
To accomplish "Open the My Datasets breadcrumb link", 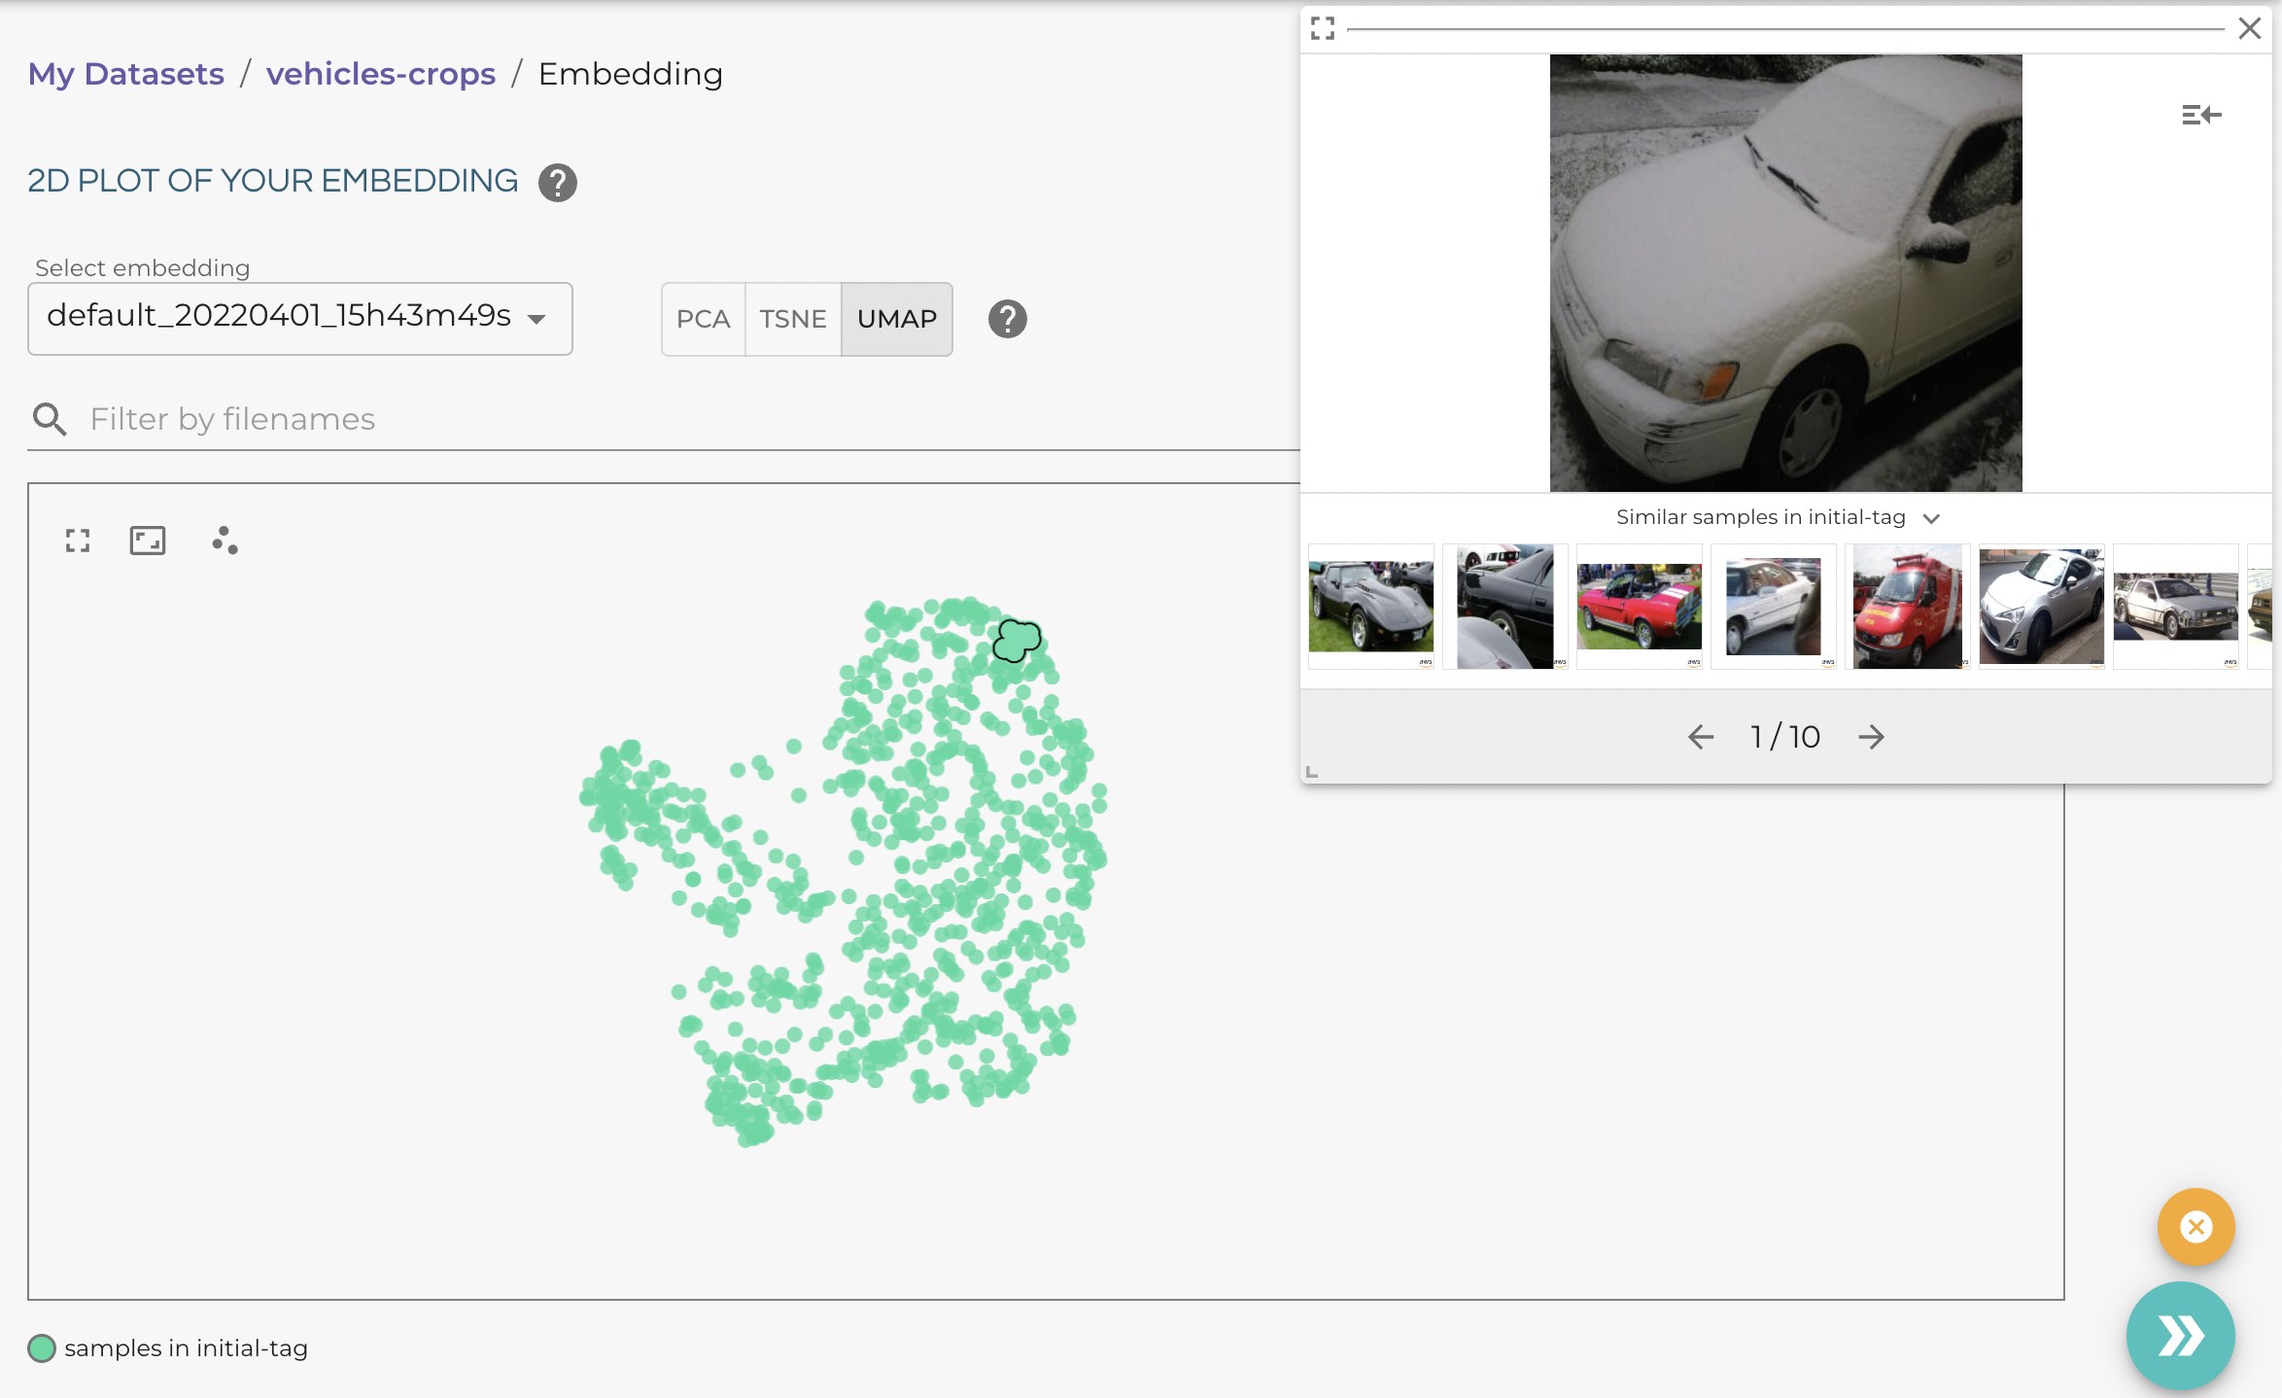I will point(125,74).
